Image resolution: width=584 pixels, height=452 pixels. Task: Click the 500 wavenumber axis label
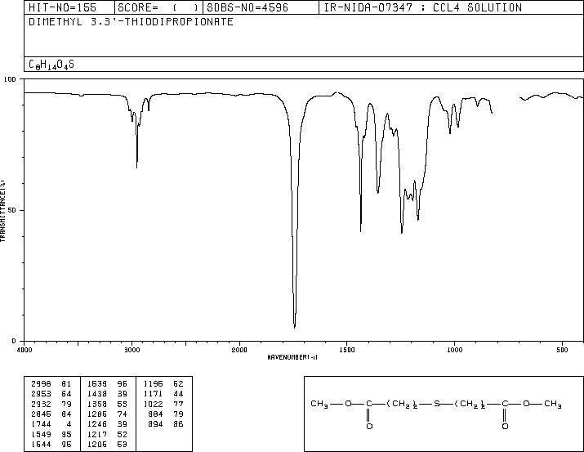(x=562, y=350)
